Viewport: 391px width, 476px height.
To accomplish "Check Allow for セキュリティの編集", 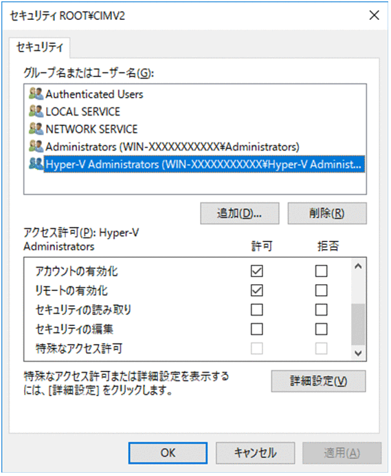I will tap(256, 329).
